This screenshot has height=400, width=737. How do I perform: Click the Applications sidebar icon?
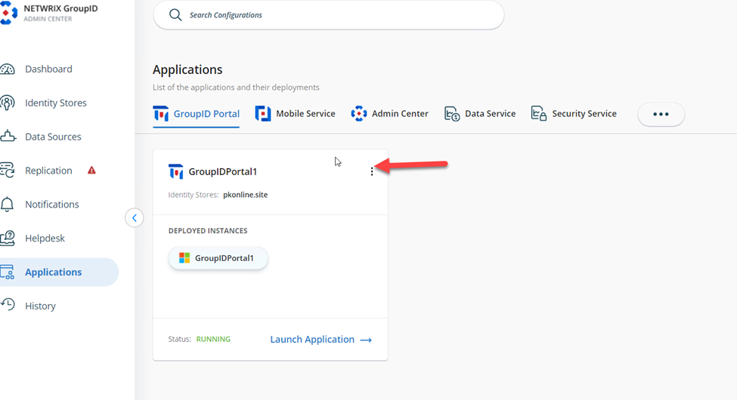(7, 272)
